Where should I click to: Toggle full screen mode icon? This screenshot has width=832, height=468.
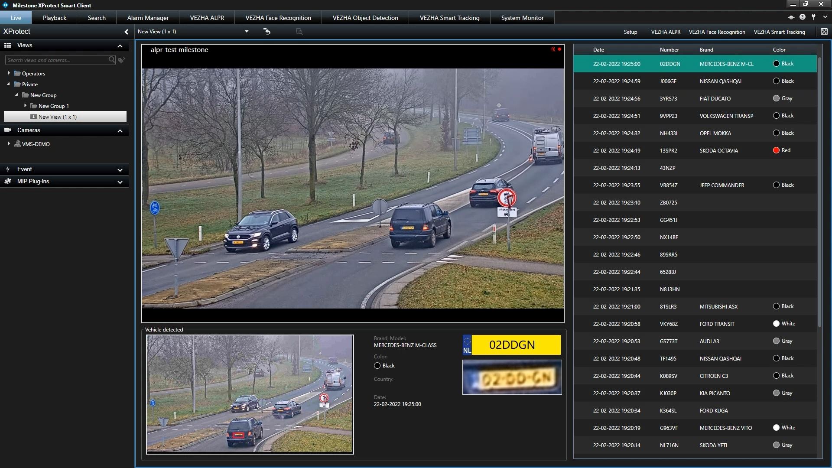pos(824,32)
